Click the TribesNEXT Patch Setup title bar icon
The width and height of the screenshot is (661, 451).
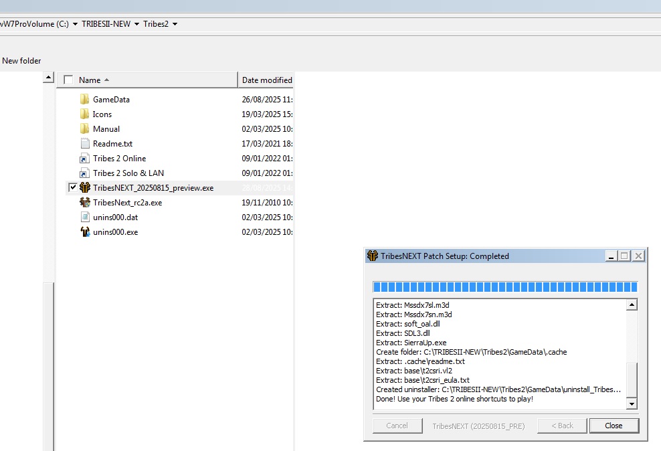pyautogui.click(x=372, y=256)
